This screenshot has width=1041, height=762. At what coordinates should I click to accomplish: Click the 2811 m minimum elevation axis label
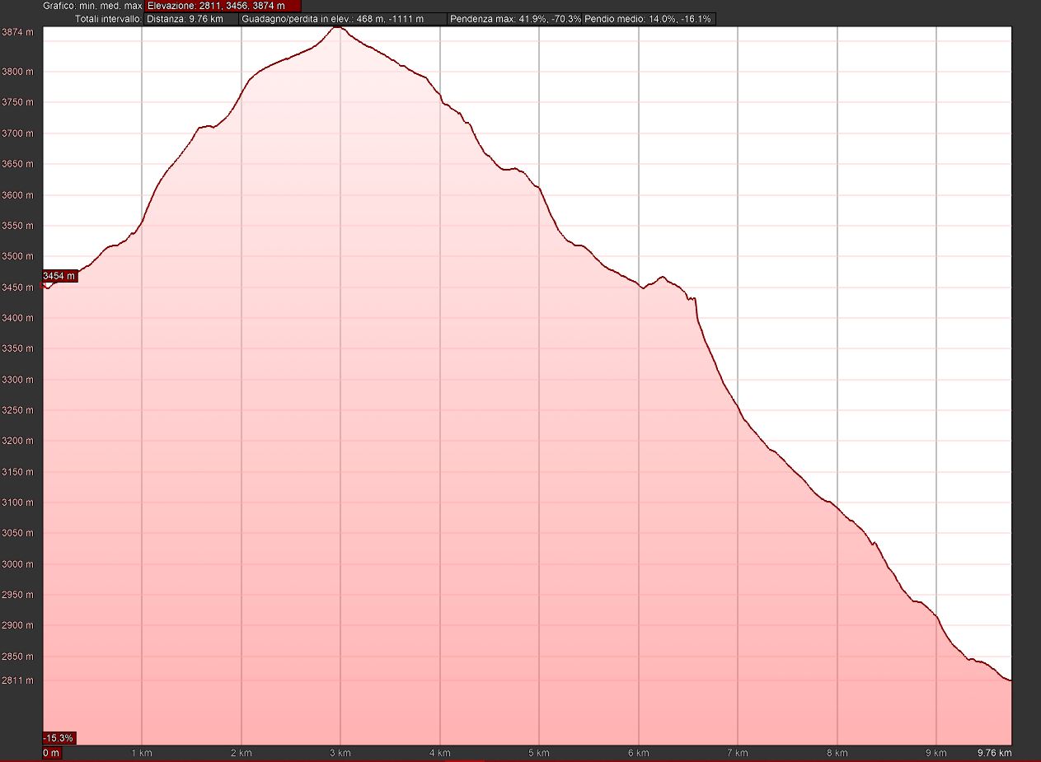(x=18, y=680)
